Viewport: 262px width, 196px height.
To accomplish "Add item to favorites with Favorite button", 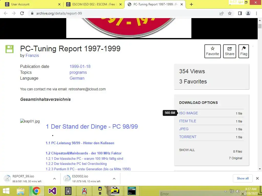I will [x=213, y=51].
